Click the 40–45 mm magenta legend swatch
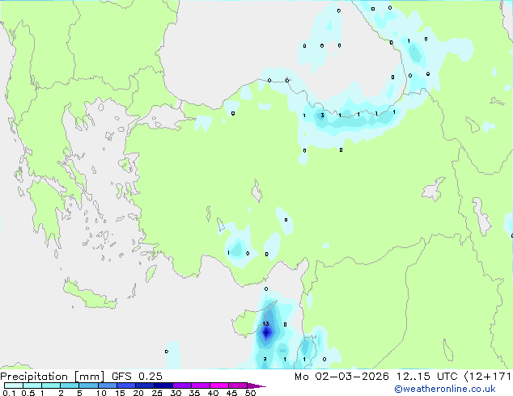Viewport: 513px width, 396px height. (219, 385)
